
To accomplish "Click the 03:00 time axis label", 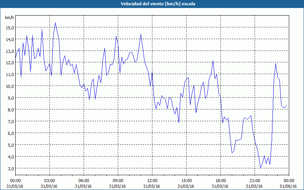I will (49, 181).
